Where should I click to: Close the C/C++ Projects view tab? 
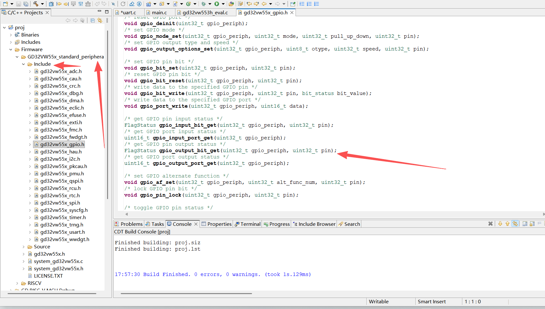tap(47, 12)
